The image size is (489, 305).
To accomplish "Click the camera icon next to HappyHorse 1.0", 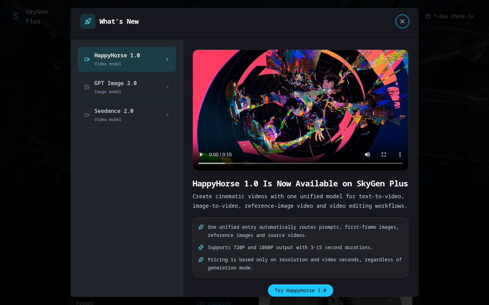I will tap(87, 59).
